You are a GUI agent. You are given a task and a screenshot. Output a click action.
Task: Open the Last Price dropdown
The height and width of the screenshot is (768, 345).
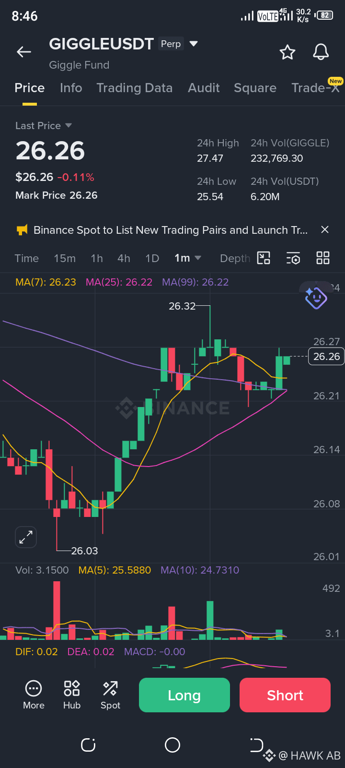click(44, 126)
